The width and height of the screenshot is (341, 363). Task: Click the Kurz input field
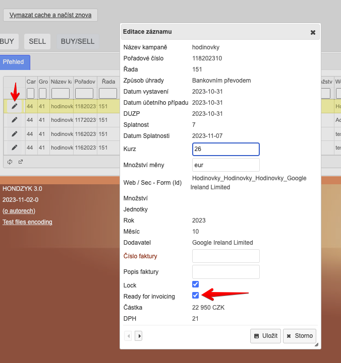(x=225, y=150)
